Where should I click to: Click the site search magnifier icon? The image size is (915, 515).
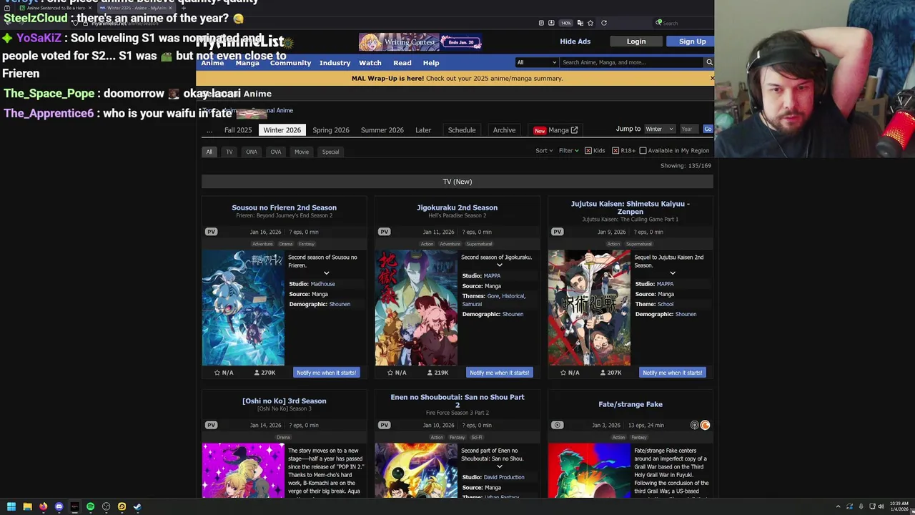(709, 62)
